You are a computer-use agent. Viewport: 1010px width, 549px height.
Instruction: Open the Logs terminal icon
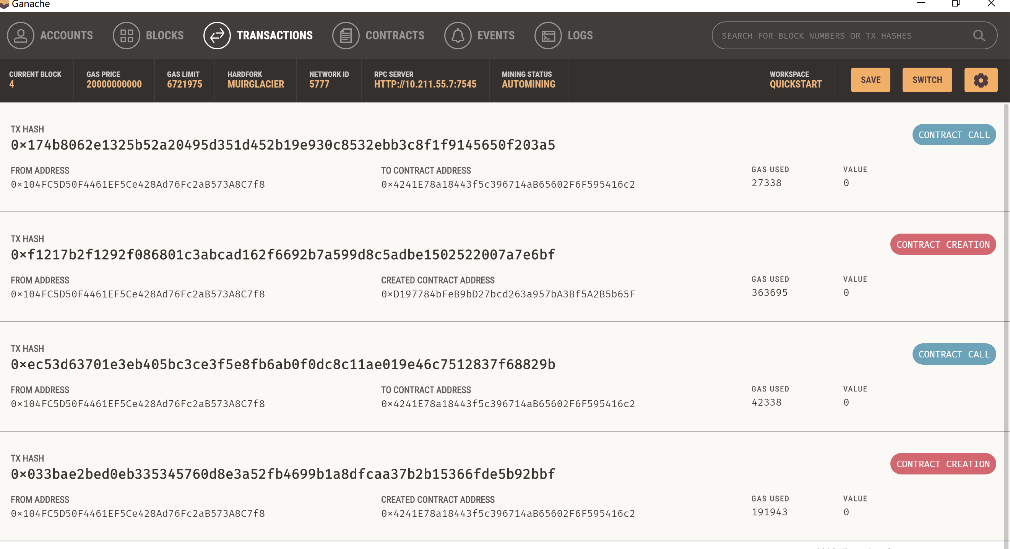pyautogui.click(x=548, y=36)
